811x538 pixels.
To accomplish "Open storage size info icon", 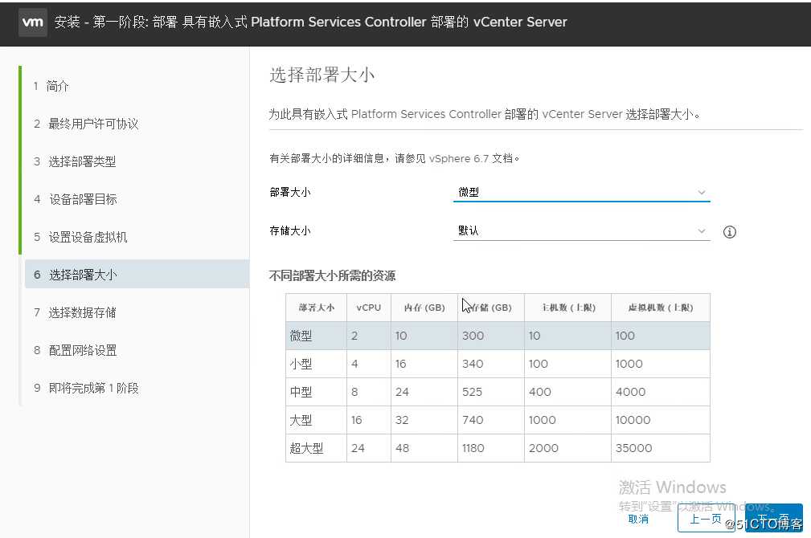I will pos(729,232).
